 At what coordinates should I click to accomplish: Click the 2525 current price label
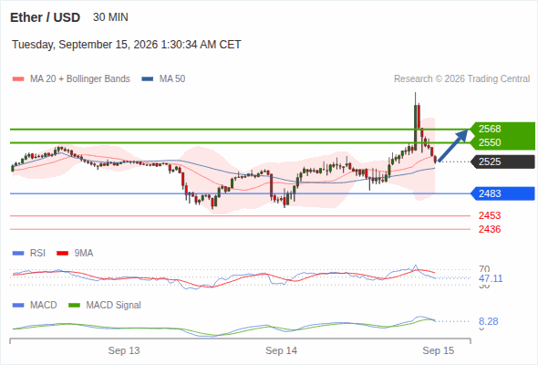[x=502, y=162]
